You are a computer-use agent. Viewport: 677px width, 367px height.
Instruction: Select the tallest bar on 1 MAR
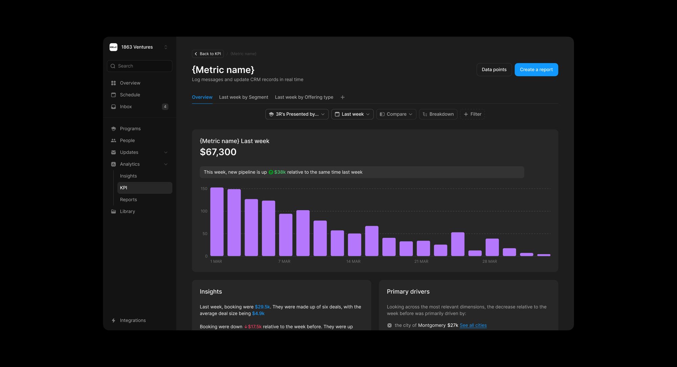(x=216, y=221)
